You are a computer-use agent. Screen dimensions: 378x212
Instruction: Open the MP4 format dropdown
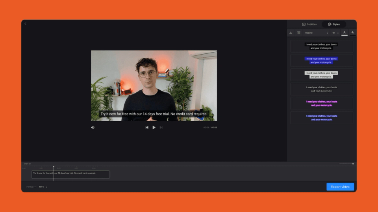coord(43,187)
